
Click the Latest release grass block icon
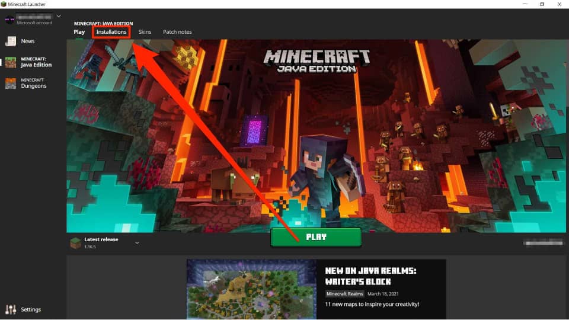75,243
